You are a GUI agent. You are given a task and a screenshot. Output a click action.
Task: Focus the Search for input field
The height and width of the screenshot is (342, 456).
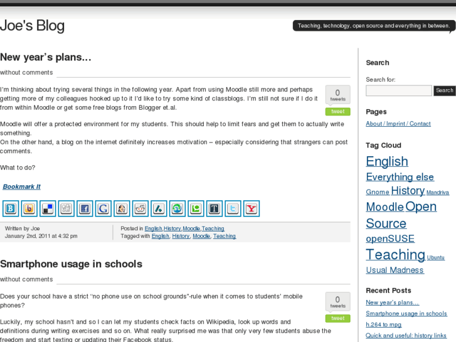pos(399,90)
